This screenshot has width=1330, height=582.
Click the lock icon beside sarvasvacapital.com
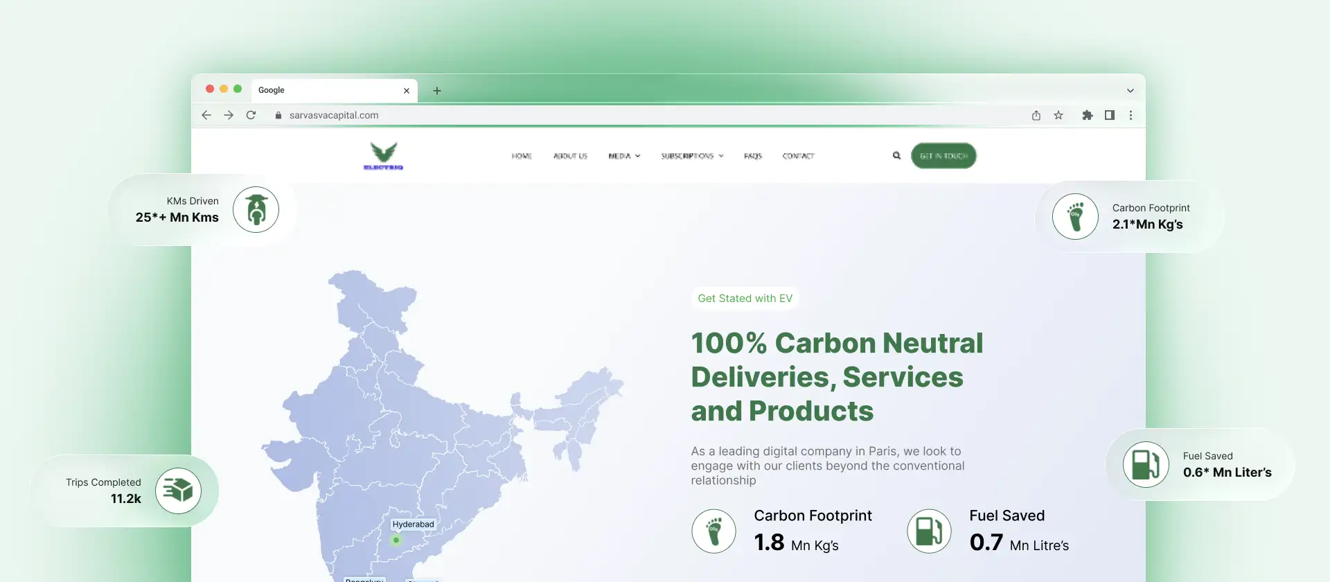point(278,116)
